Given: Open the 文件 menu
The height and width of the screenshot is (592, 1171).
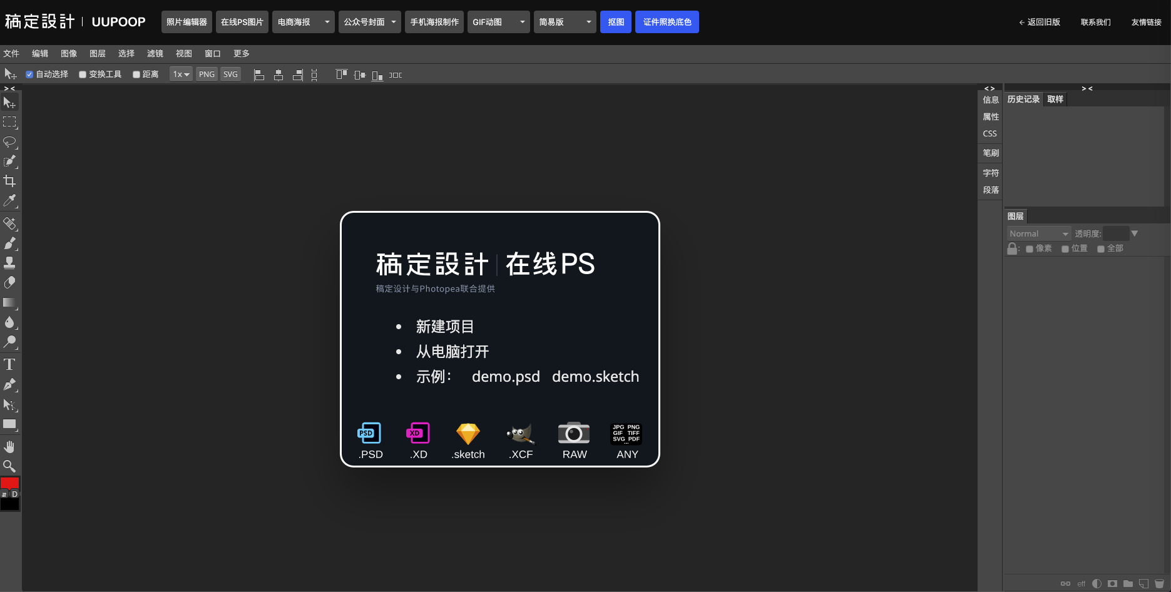Looking at the screenshot, I should [x=11, y=54].
